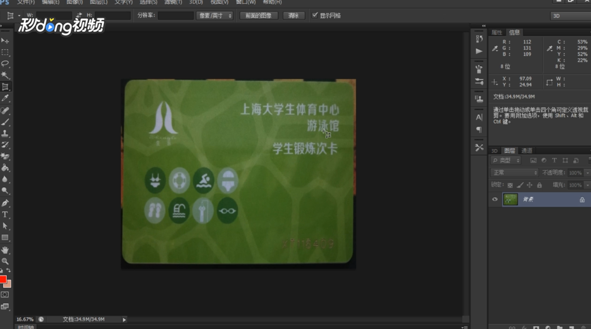The height and width of the screenshot is (329, 591).
Task: Toggle type layer filter
Action: (x=554, y=160)
